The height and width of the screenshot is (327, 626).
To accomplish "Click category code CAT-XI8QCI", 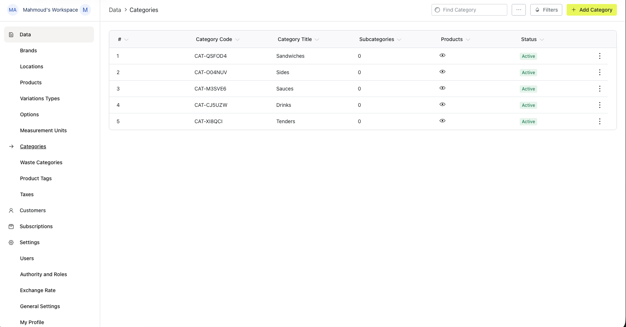I will click(x=208, y=121).
